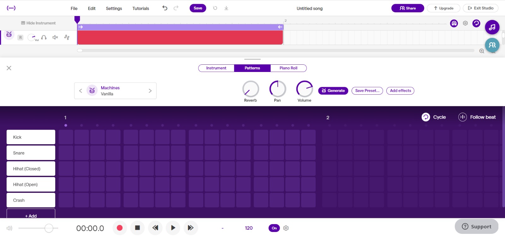Go to previous drum kit preset arrow
This screenshot has height=237, width=505.
click(80, 91)
